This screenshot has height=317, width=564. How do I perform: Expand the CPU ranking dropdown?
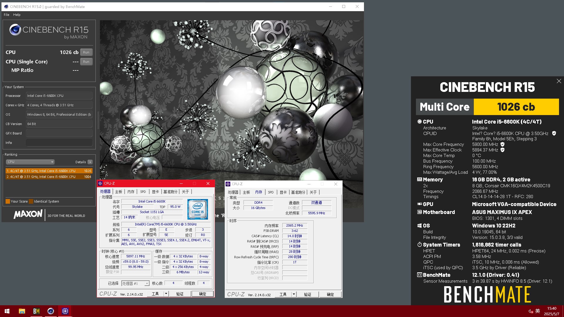(x=30, y=162)
